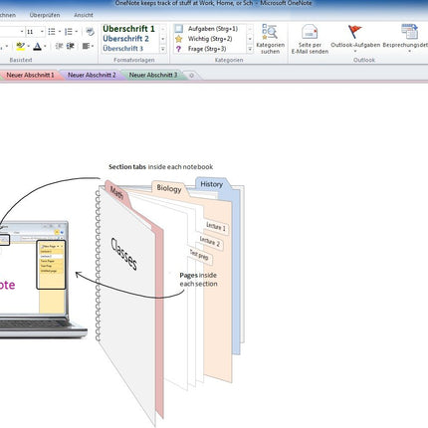
Task: Increase indent of the paragraph
Action: pos(71,46)
